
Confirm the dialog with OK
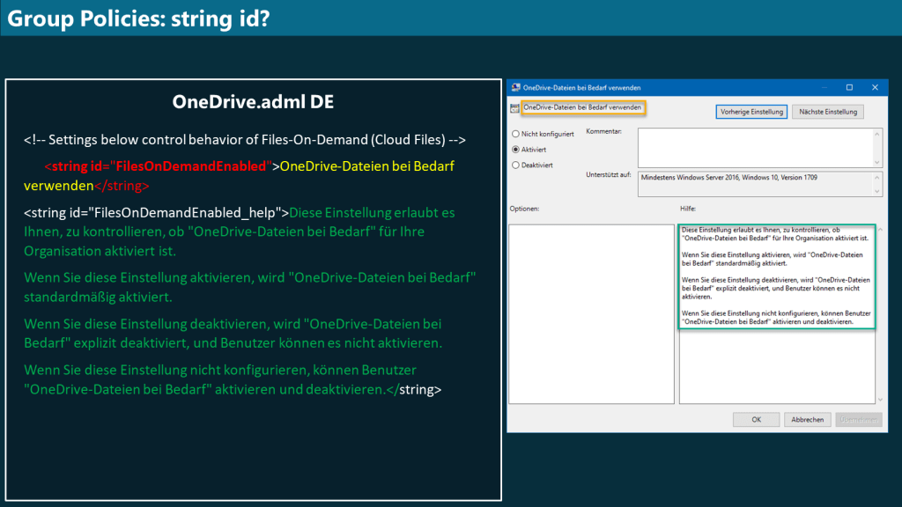756,419
